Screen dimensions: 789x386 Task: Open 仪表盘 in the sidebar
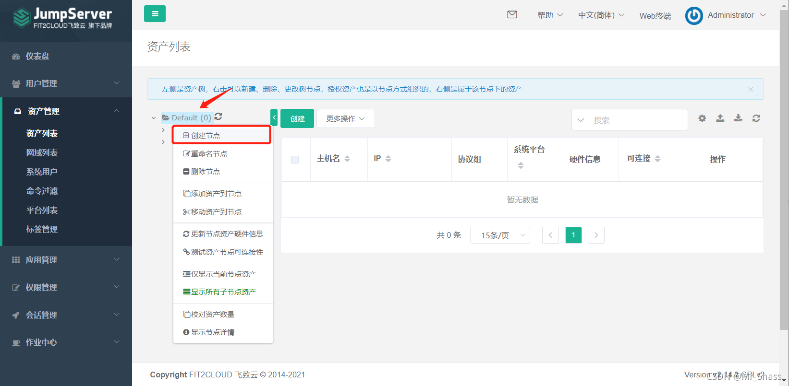coord(66,56)
